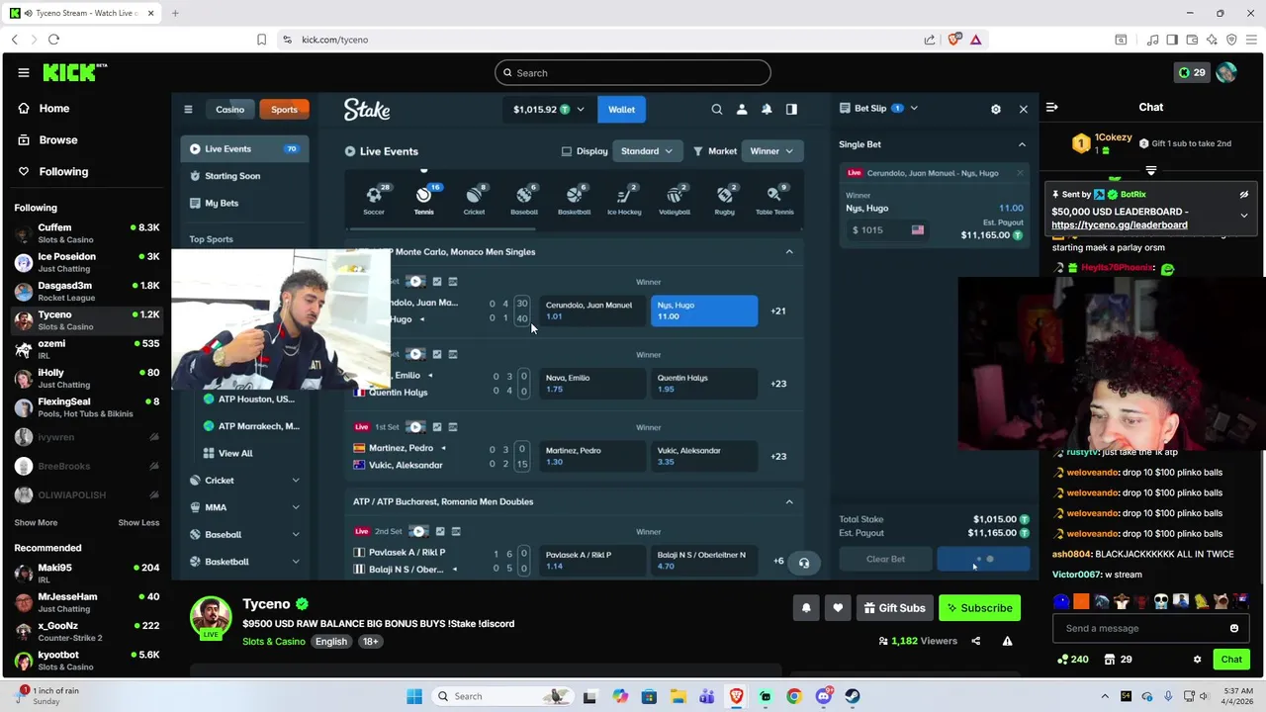Viewport: 1266px width, 712px height.
Task: Go to Kick Browse
Action: (47, 140)
